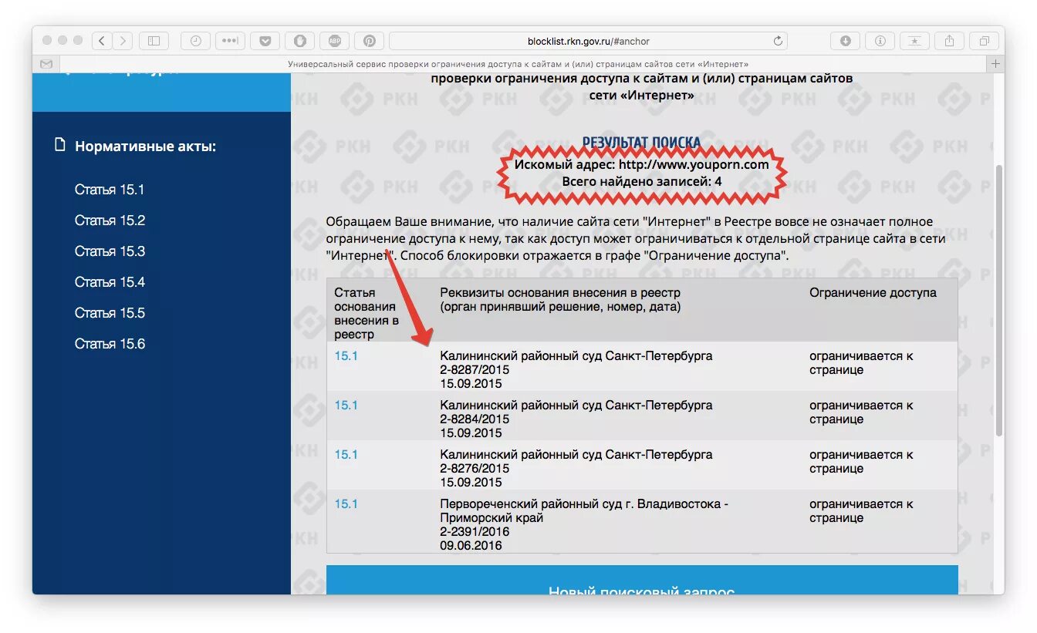
Task: Click 15.1 link in the 2-2391/2016 row
Action: pyautogui.click(x=346, y=504)
